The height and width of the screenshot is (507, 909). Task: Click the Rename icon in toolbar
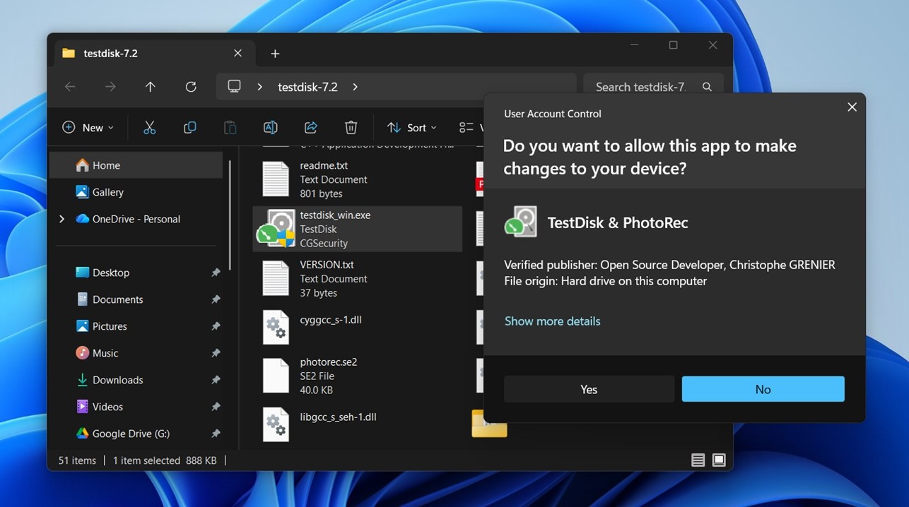(x=270, y=128)
